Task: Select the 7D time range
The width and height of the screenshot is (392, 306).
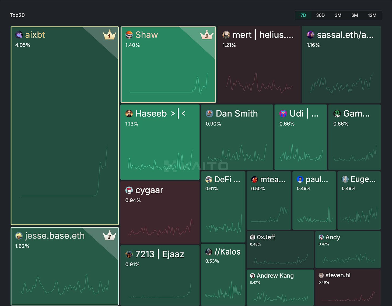Action: point(303,15)
